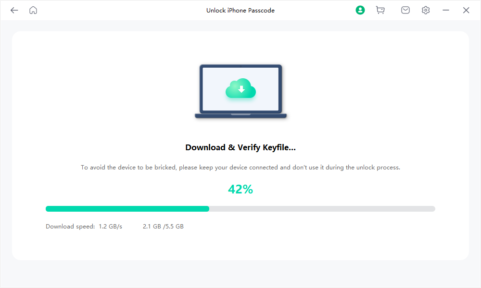Open the store via the cart icon

[380, 10]
